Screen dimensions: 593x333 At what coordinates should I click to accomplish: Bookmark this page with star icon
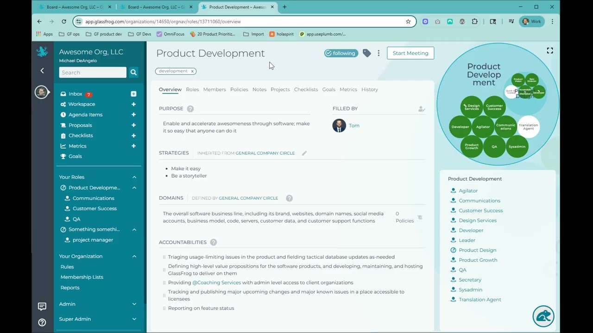click(408, 21)
